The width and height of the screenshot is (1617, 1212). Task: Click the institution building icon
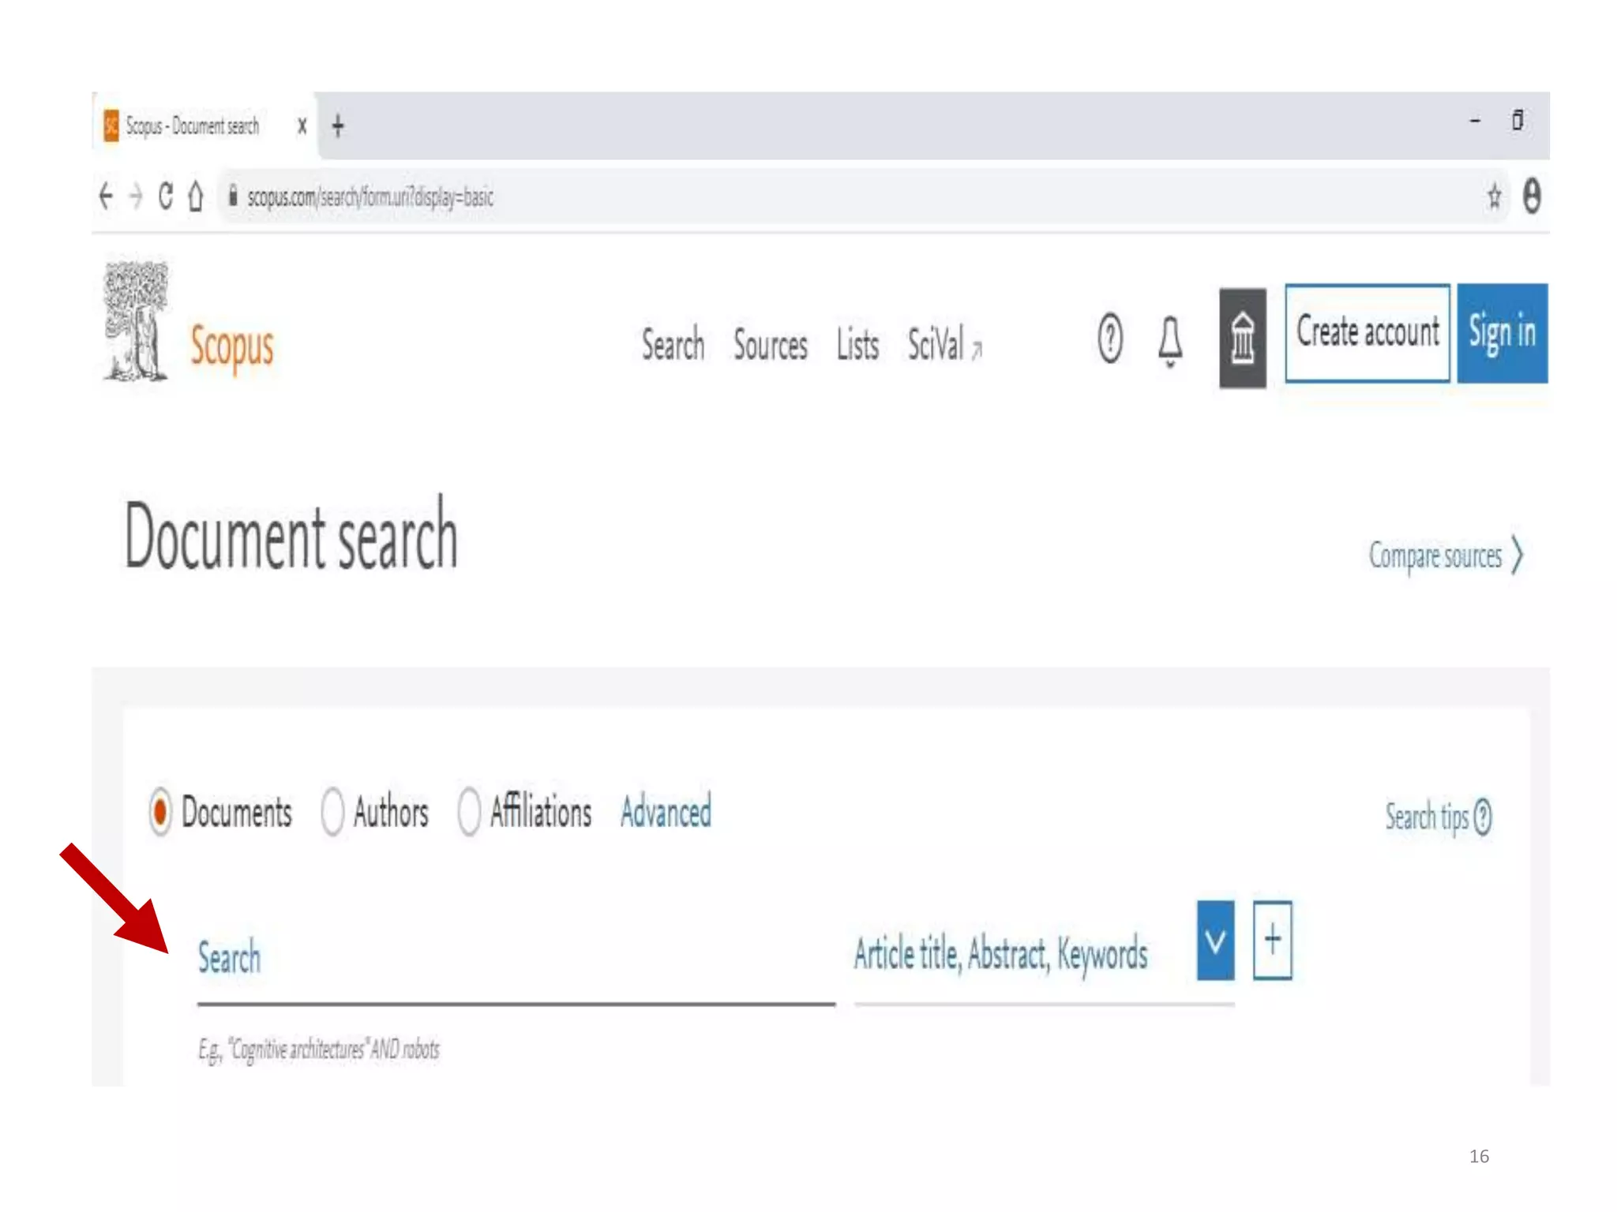[1242, 338]
